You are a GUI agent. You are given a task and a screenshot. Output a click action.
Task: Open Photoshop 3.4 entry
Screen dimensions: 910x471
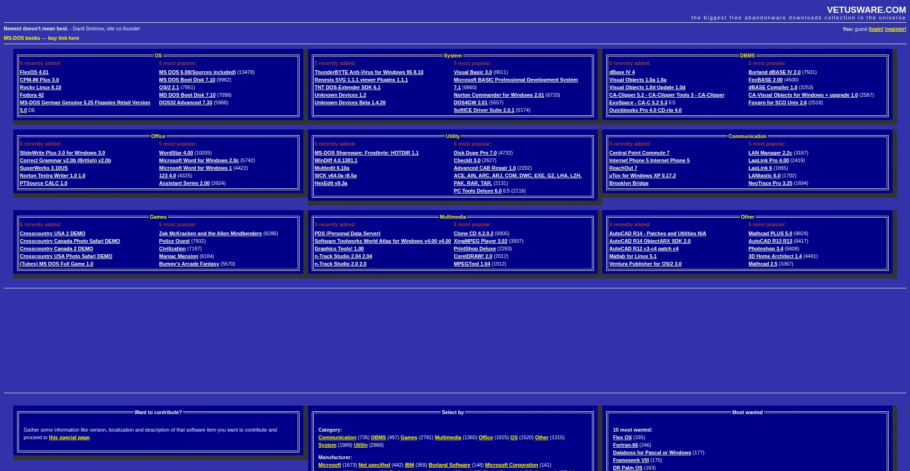point(765,249)
